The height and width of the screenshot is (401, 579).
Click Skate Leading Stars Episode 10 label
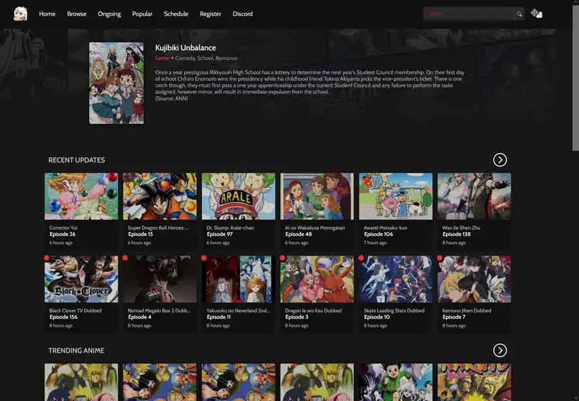click(x=376, y=317)
